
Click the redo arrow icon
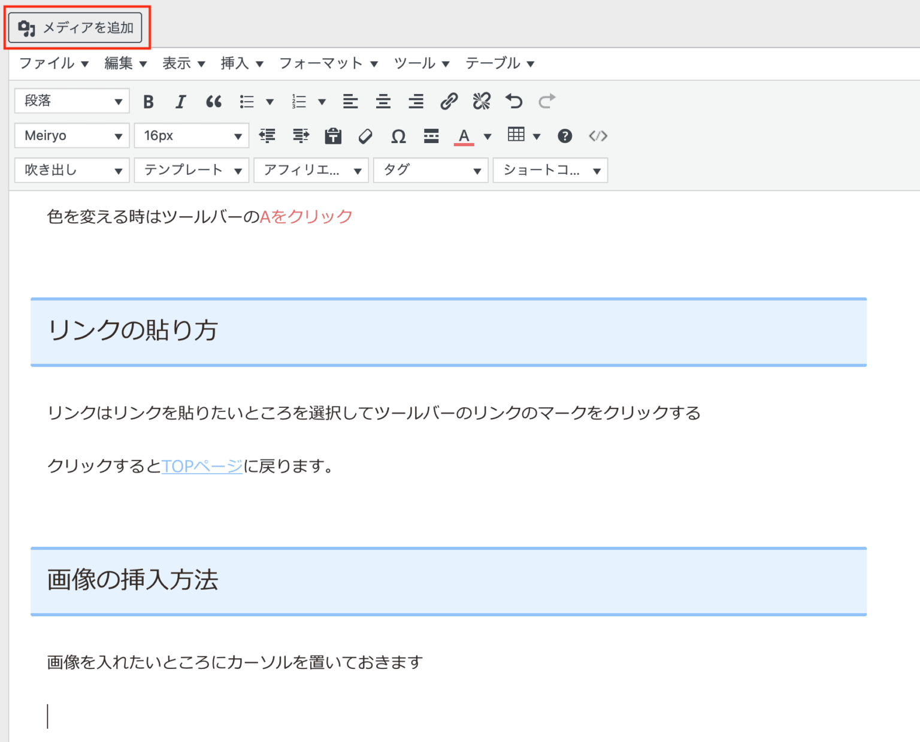(x=546, y=101)
